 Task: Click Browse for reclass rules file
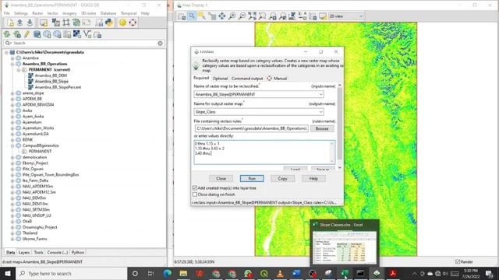[x=322, y=128]
